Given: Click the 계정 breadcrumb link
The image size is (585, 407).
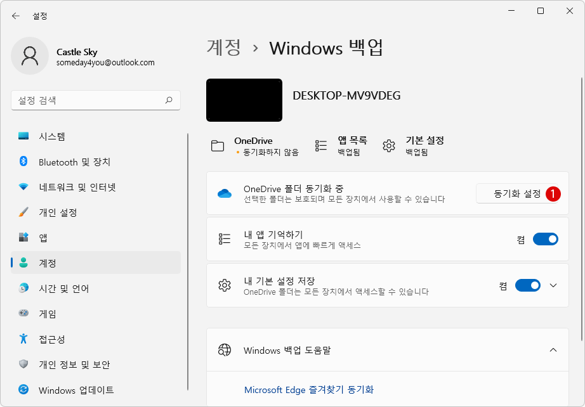Looking at the screenshot, I should pos(224,48).
